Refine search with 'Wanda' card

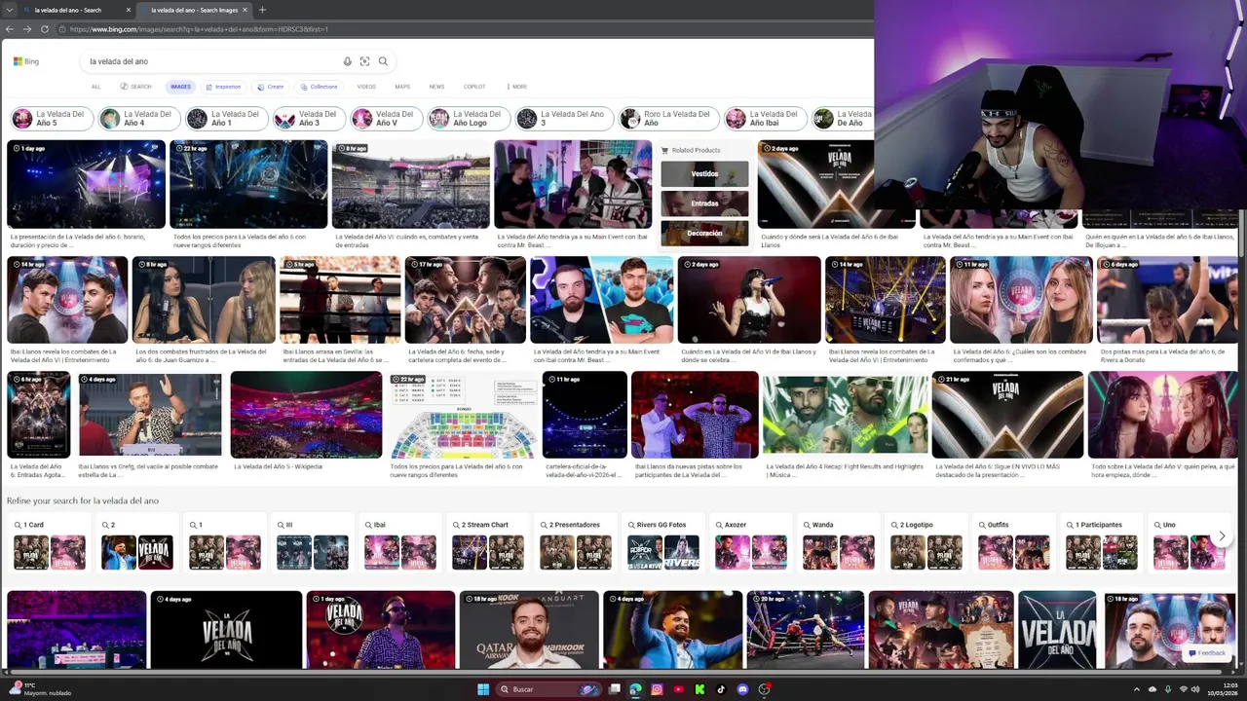pyautogui.click(x=839, y=543)
